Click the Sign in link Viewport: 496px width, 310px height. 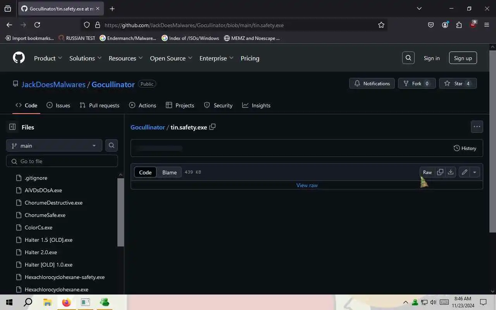[432, 58]
